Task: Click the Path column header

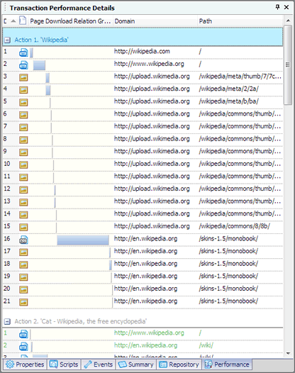Action: [x=240, y=21]
